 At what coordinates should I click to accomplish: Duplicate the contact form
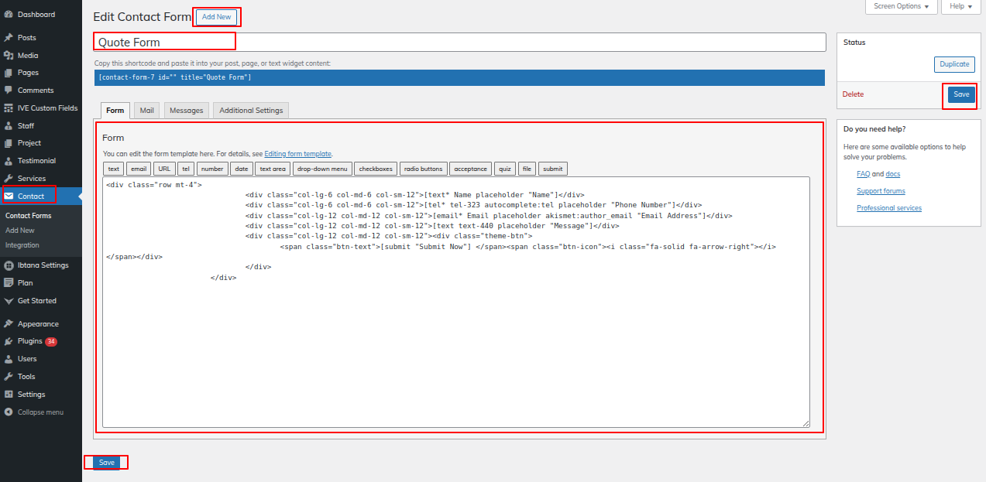(x=954, y=64)
